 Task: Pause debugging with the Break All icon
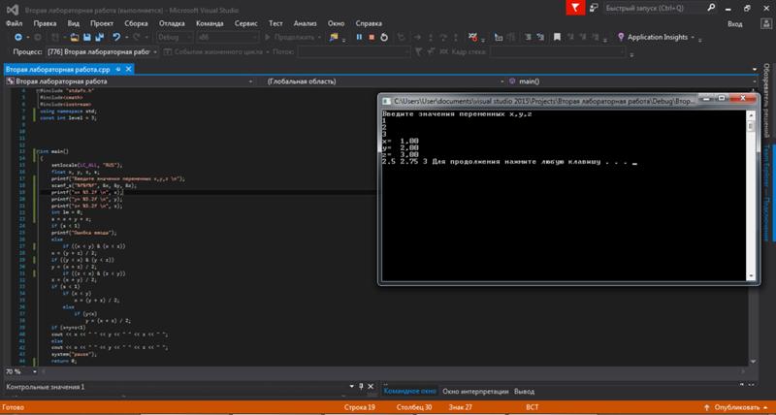pos(359,37)
